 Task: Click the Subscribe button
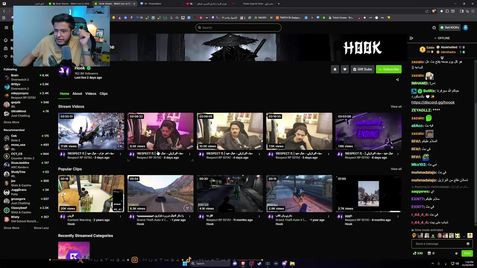[x=389, y=69]
